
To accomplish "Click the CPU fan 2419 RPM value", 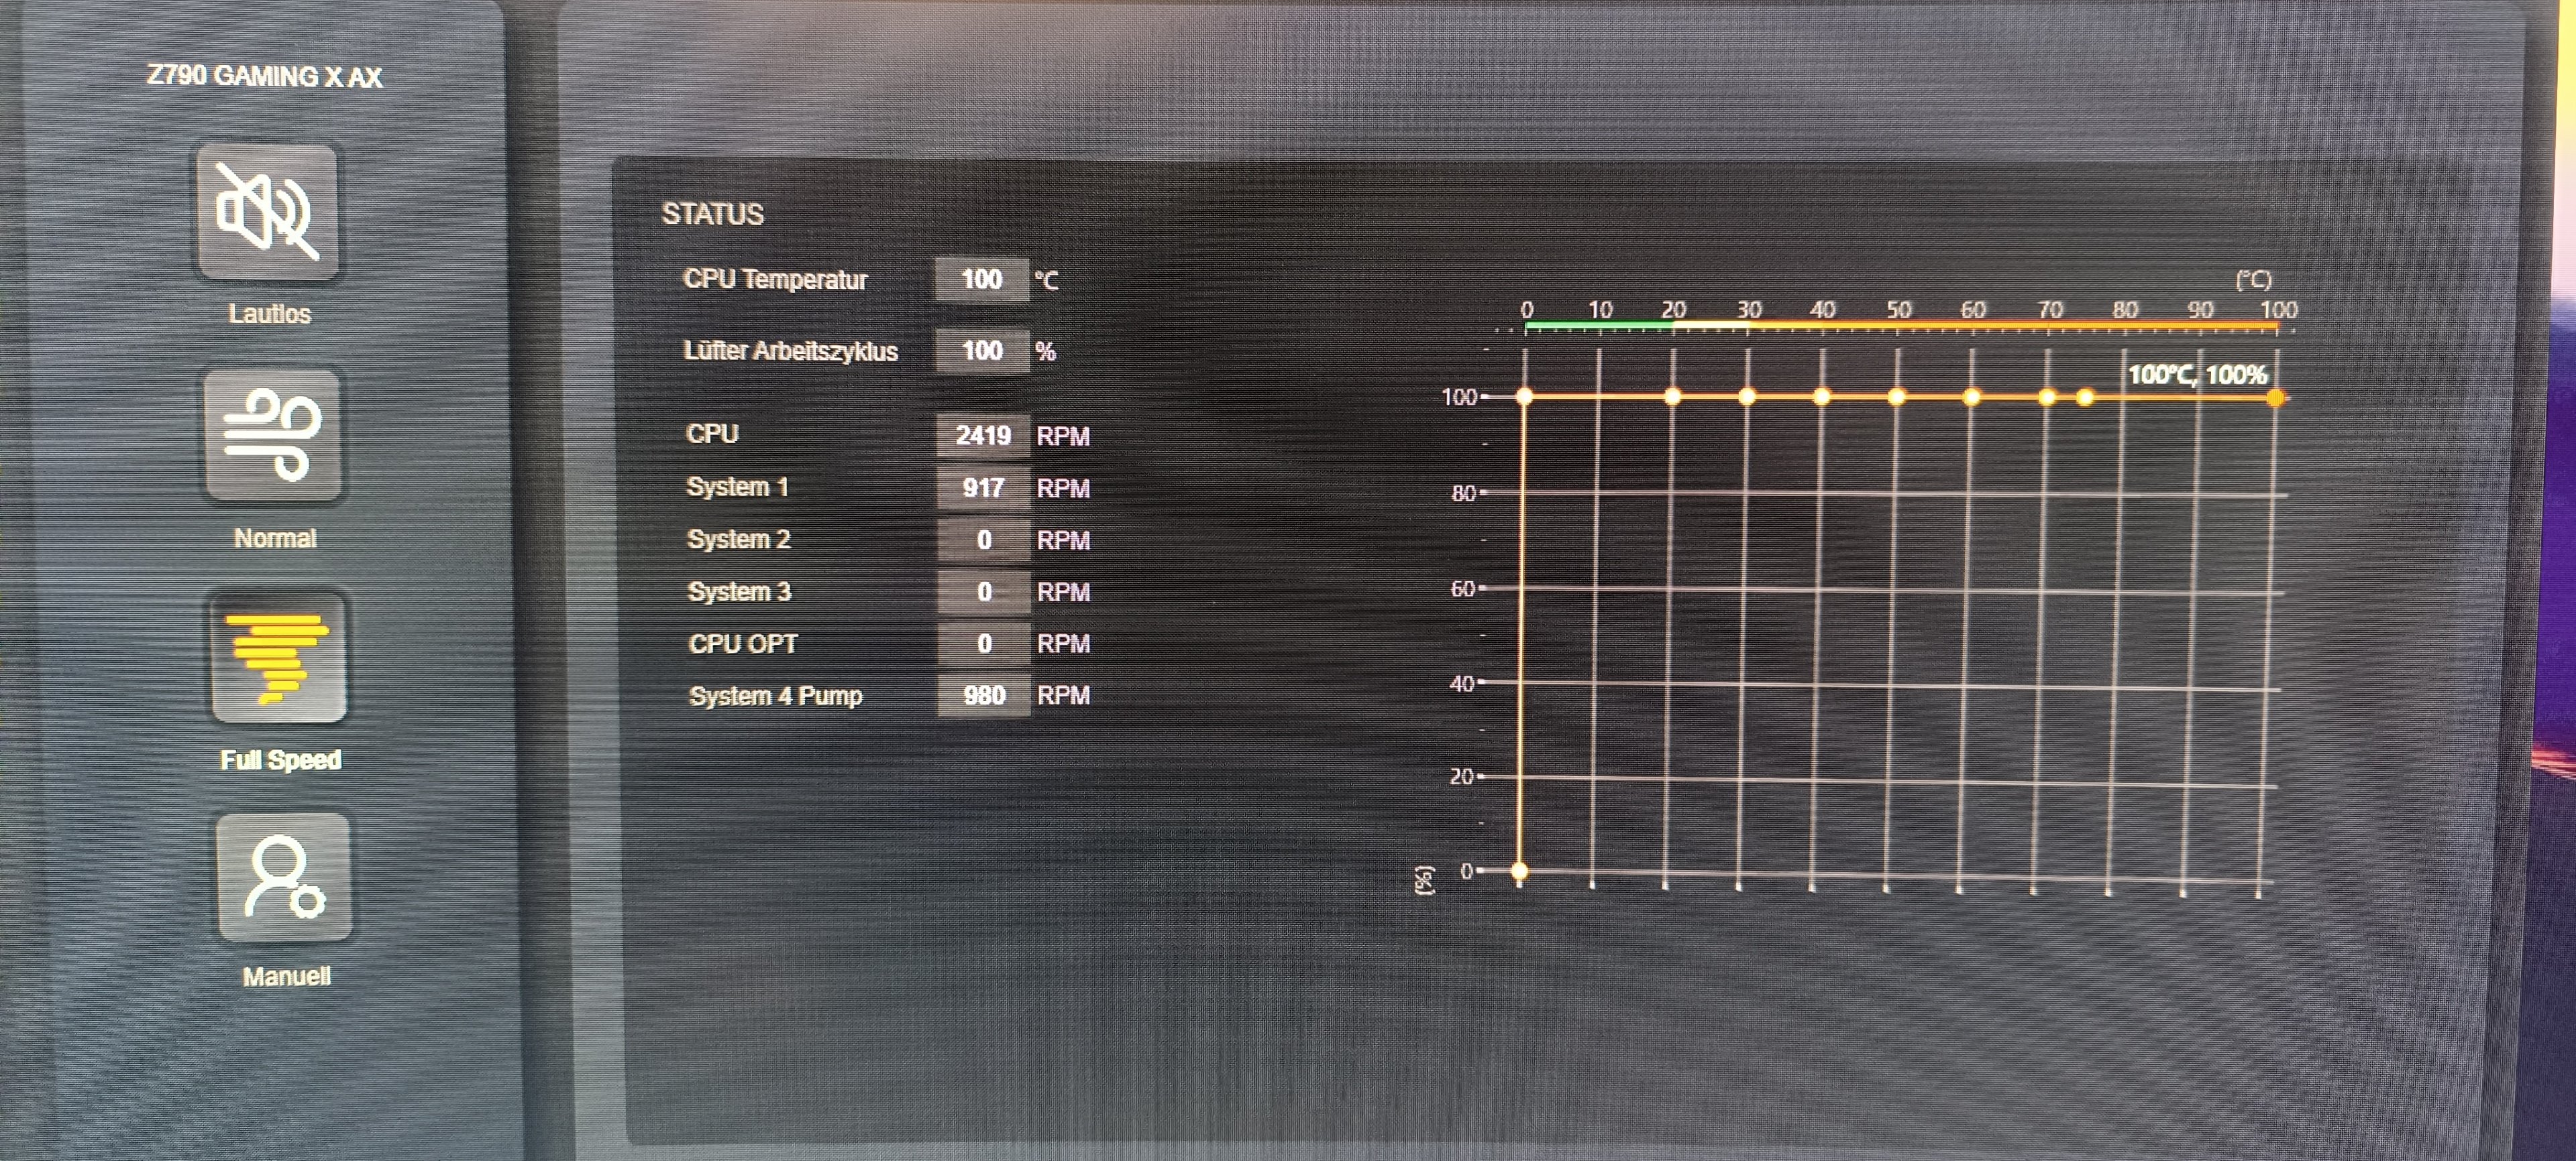I will (983, 436).
